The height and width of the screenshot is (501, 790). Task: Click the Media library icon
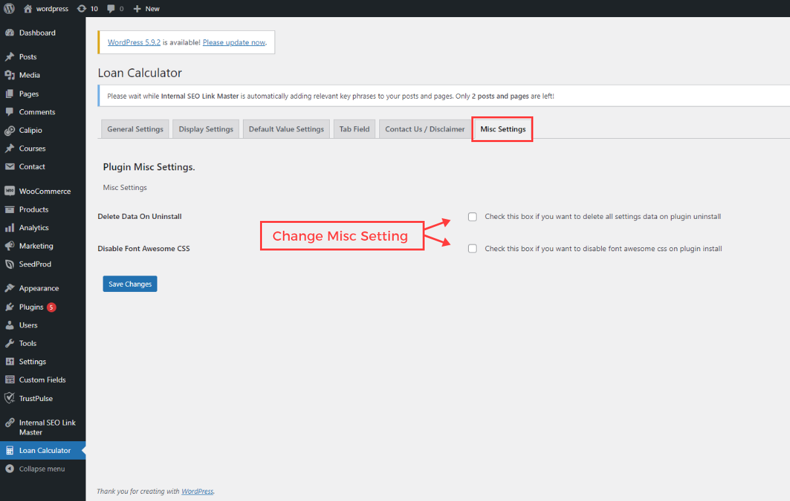click(x=9, y=75)
